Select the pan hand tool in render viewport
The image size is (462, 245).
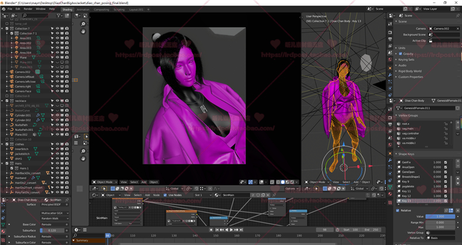[83, 31]
